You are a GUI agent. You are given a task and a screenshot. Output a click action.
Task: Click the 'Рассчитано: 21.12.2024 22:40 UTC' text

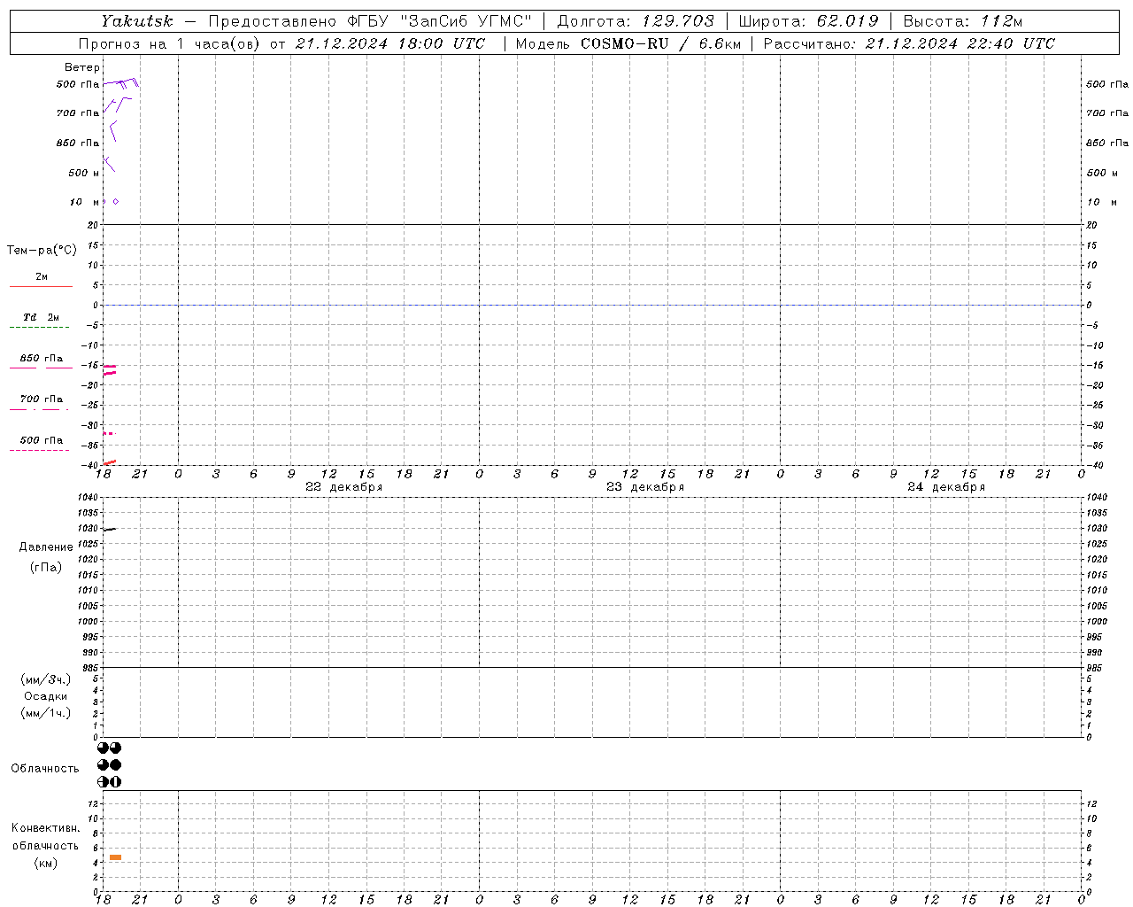(909, 43)
